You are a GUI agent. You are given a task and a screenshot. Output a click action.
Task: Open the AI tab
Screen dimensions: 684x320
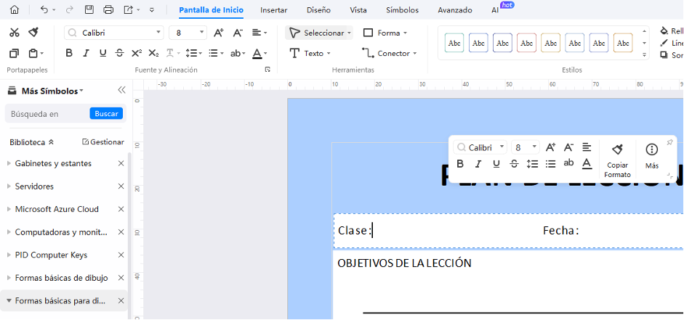tap(495, 10)
